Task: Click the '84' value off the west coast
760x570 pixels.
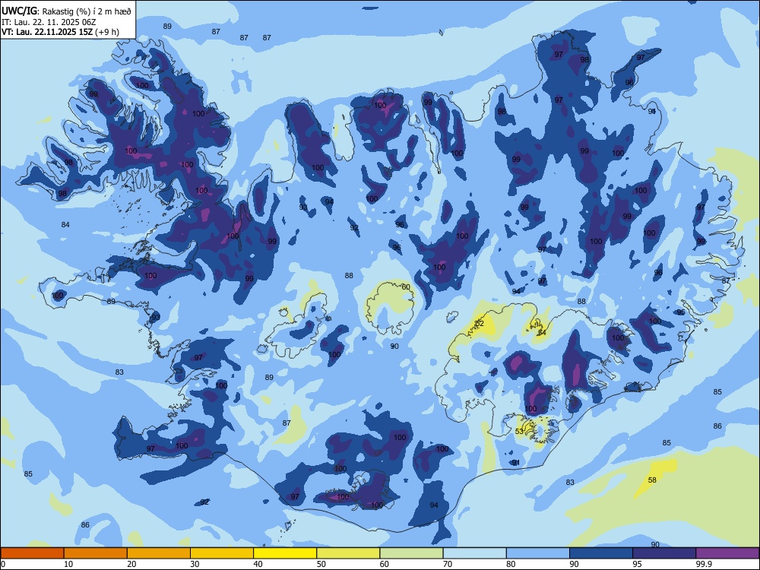Action: pos(65,224)
